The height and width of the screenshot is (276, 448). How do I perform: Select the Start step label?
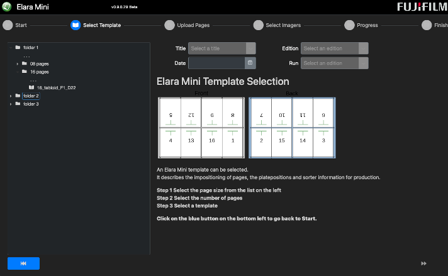coord(21,25)
